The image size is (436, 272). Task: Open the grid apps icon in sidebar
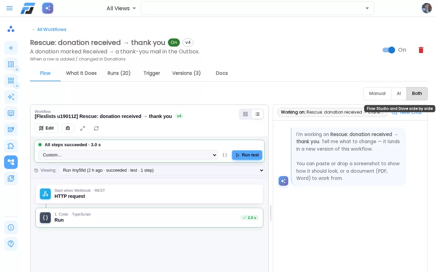point(11,81)
